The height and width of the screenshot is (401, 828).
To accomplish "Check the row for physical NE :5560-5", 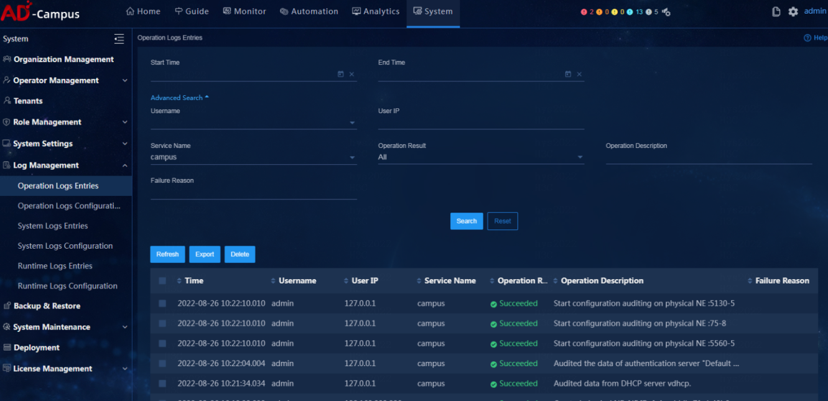I will coord(162,344).
